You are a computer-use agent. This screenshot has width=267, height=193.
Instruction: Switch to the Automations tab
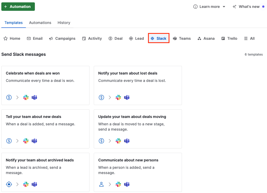coord(40,23)
